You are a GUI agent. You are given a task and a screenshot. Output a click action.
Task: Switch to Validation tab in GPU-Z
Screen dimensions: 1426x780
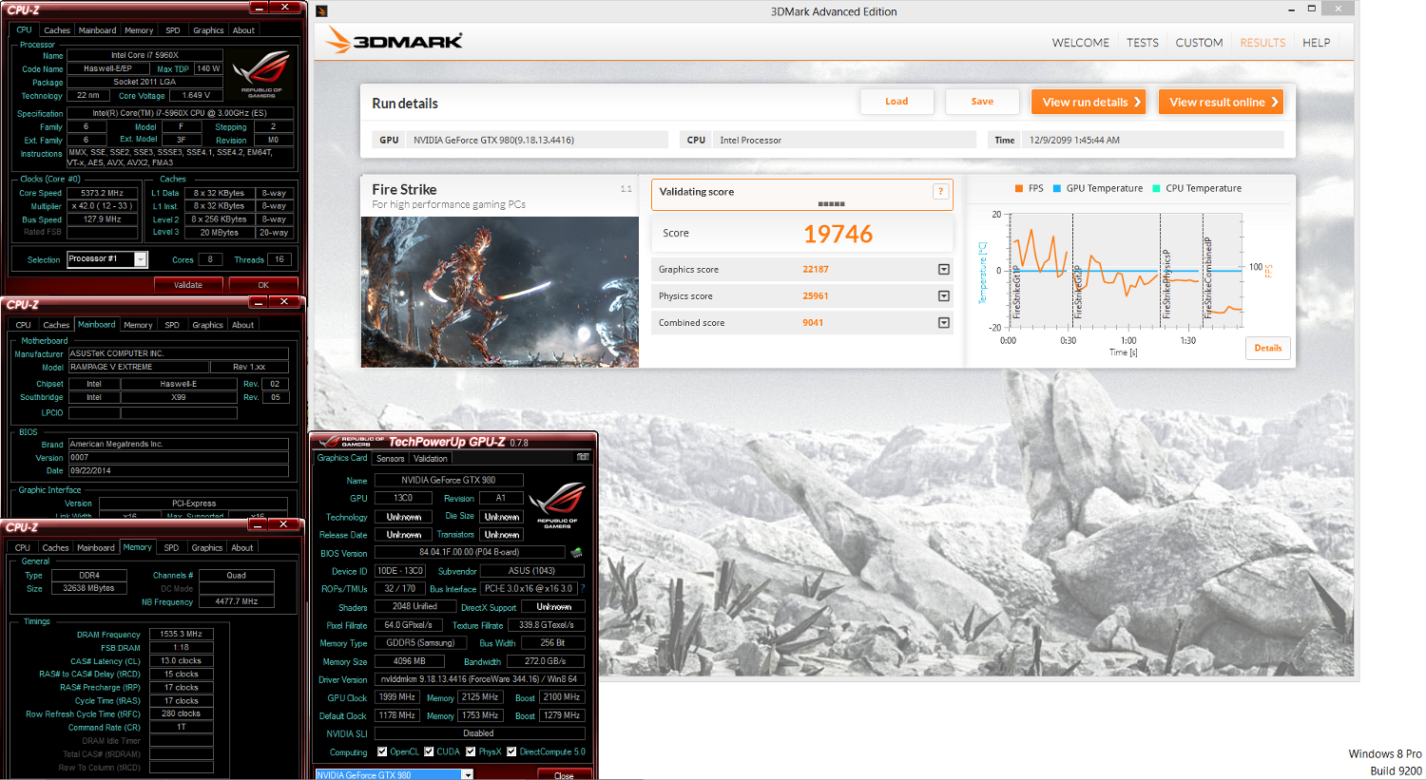coord(430,458)
